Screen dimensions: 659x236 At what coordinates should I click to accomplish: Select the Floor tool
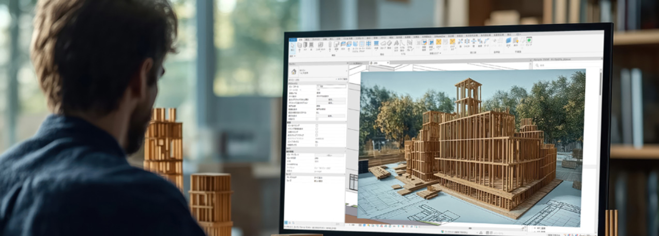click(x=349, y=46)
